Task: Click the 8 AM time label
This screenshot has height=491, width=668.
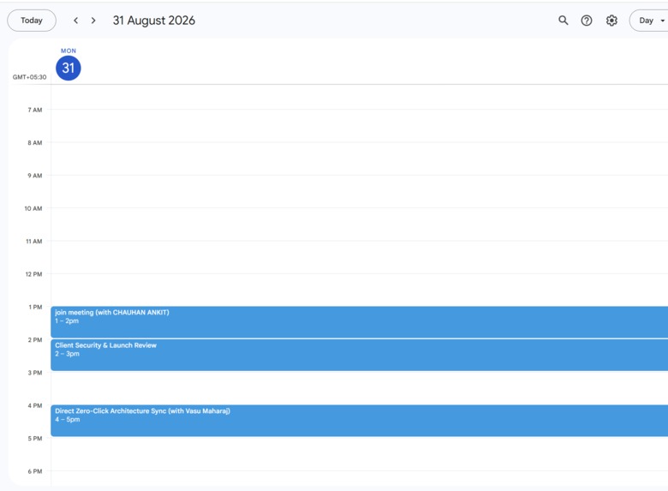Action: pyautogui.click(x=35, y=143)
